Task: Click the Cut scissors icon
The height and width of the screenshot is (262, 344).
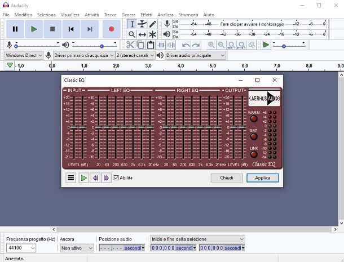Action: click(130, 45)
